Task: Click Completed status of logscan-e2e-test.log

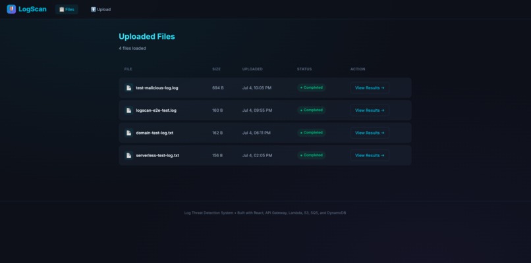Action: (x=312, y=110)
